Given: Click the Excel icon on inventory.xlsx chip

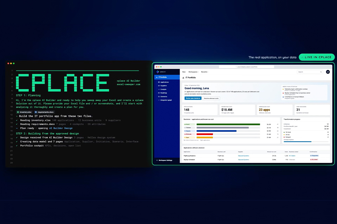Looking at the screenshot, I should (x=18, y=112).
